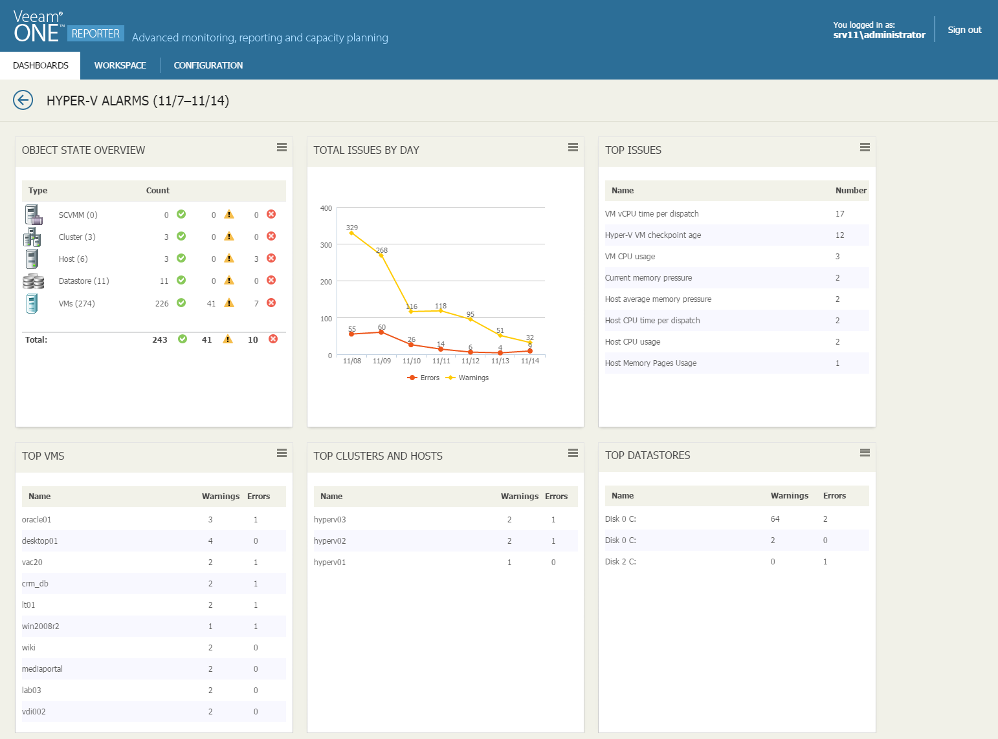Viewport: 998px width, 739px height.
Task: Select oracle01 in Top VMs list
Action: [37, 519]
